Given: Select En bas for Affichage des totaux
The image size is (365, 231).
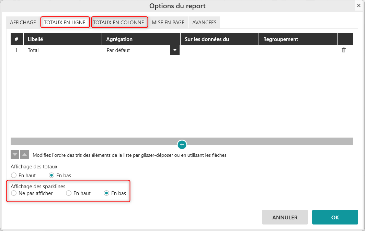Looking at the screenshot, I should coord(52,175).
